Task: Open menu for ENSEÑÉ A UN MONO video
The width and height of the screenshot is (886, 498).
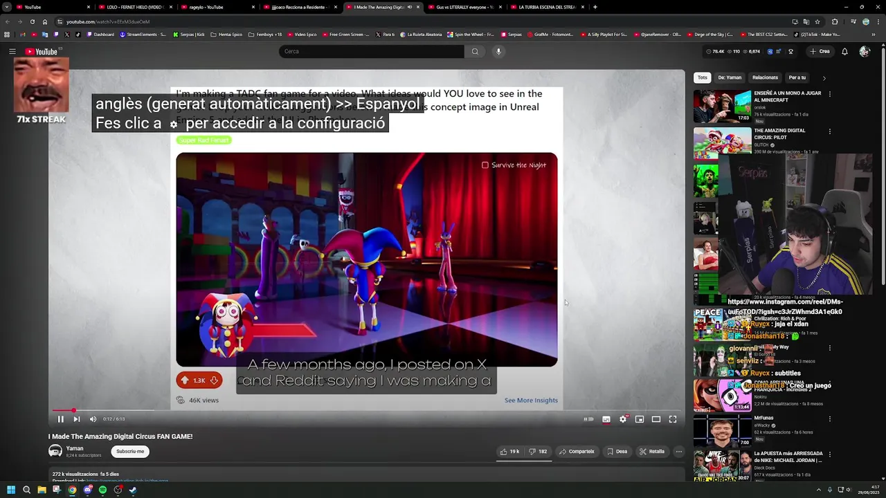Action: pos(830,94)
